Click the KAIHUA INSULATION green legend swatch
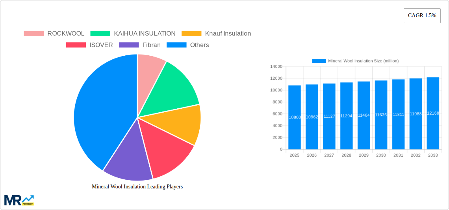 [100, 33]
